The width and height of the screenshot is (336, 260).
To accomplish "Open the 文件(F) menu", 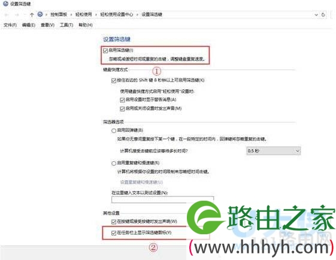I will click(x=10, y=25).
